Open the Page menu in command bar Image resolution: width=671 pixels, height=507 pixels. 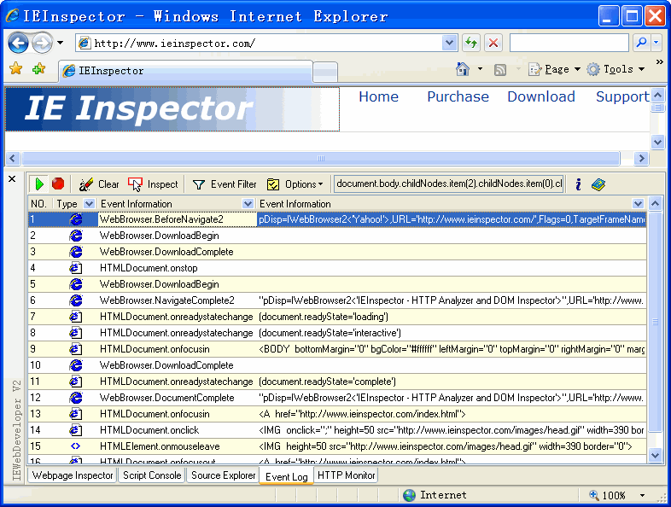[x=555, y=69]
